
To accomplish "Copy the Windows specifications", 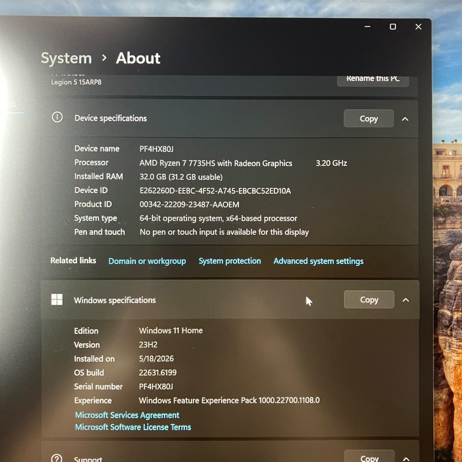I will pyautogui.click(x=369, y=300).
